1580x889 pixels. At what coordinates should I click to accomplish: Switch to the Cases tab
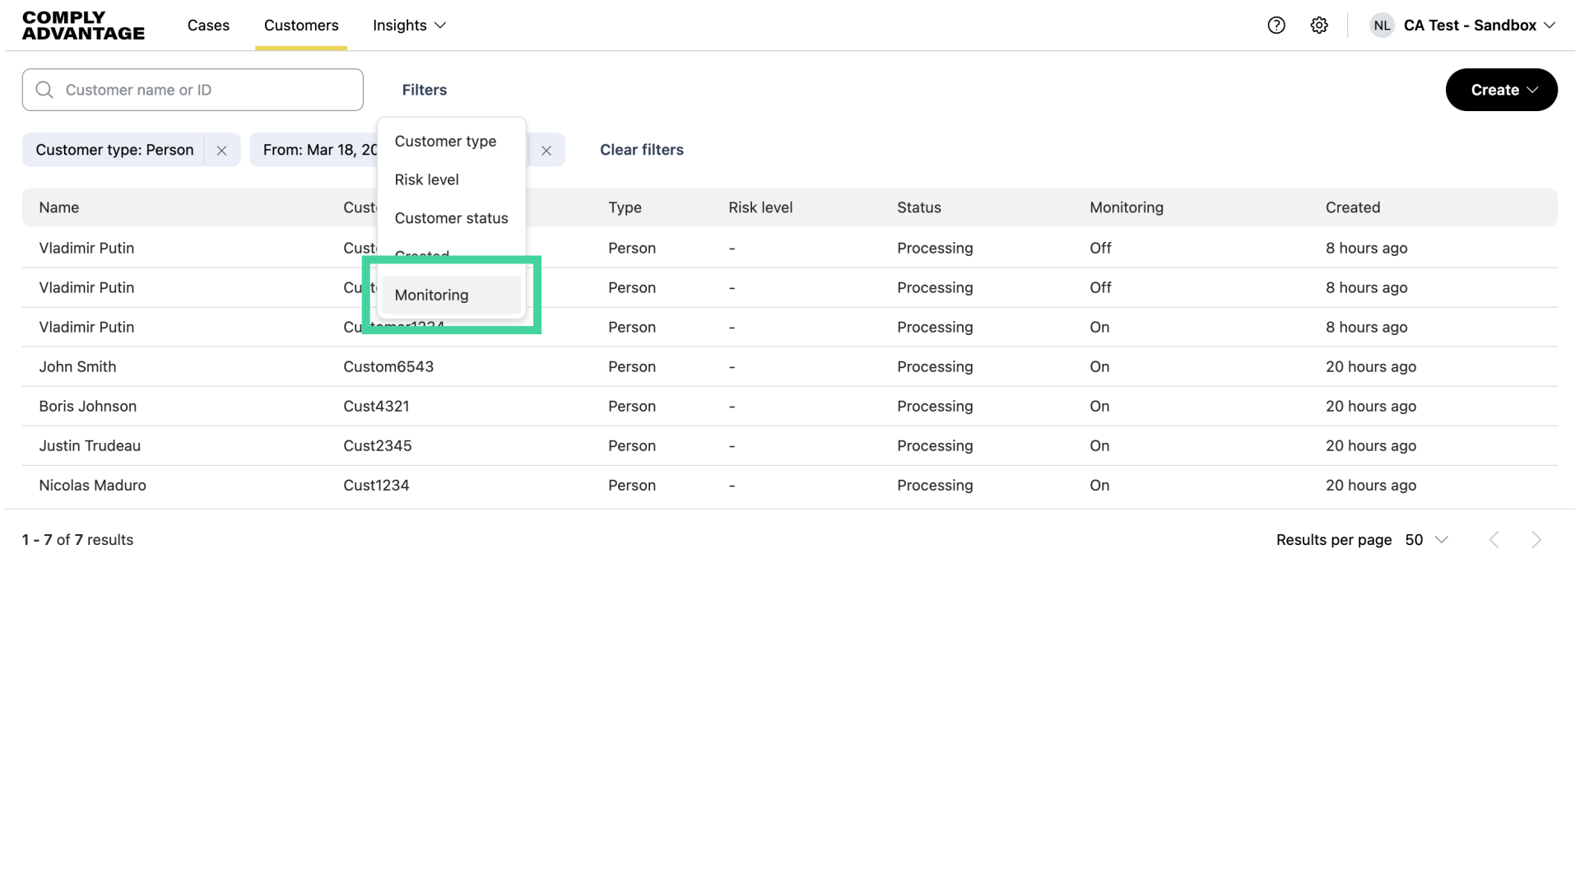coord(208,26)
